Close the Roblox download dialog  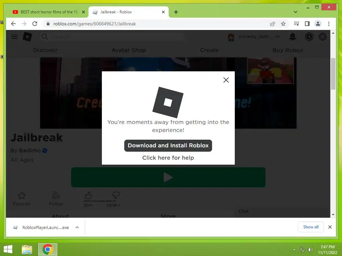(226, 80)
